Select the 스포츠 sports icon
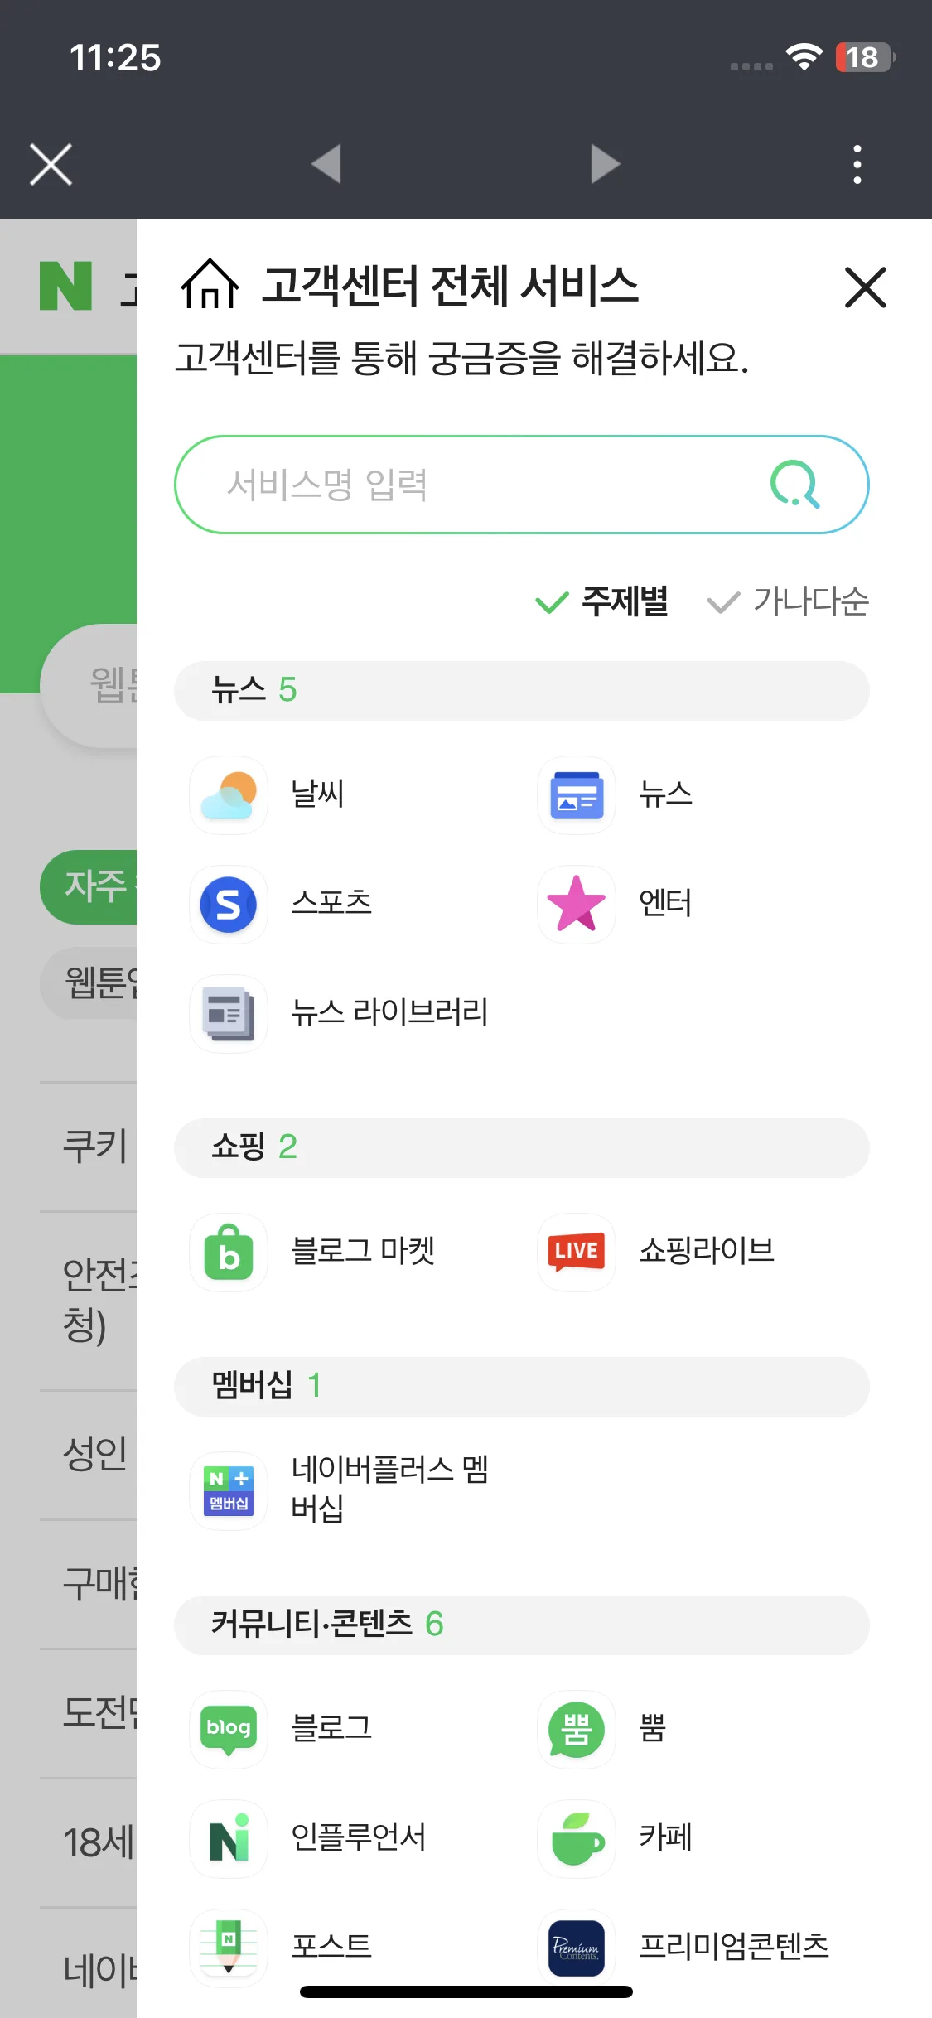The image size is (932, 2018). point(229,904)
